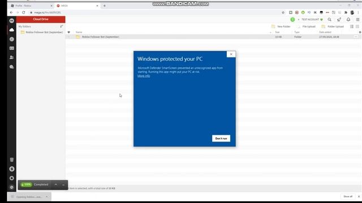The width and height of the screenshot is (362, 203).
Task: Open the shared items icon in sidebar
Action: 11,48
